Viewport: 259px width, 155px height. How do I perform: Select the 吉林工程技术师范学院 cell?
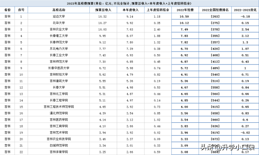coord(59,107)
